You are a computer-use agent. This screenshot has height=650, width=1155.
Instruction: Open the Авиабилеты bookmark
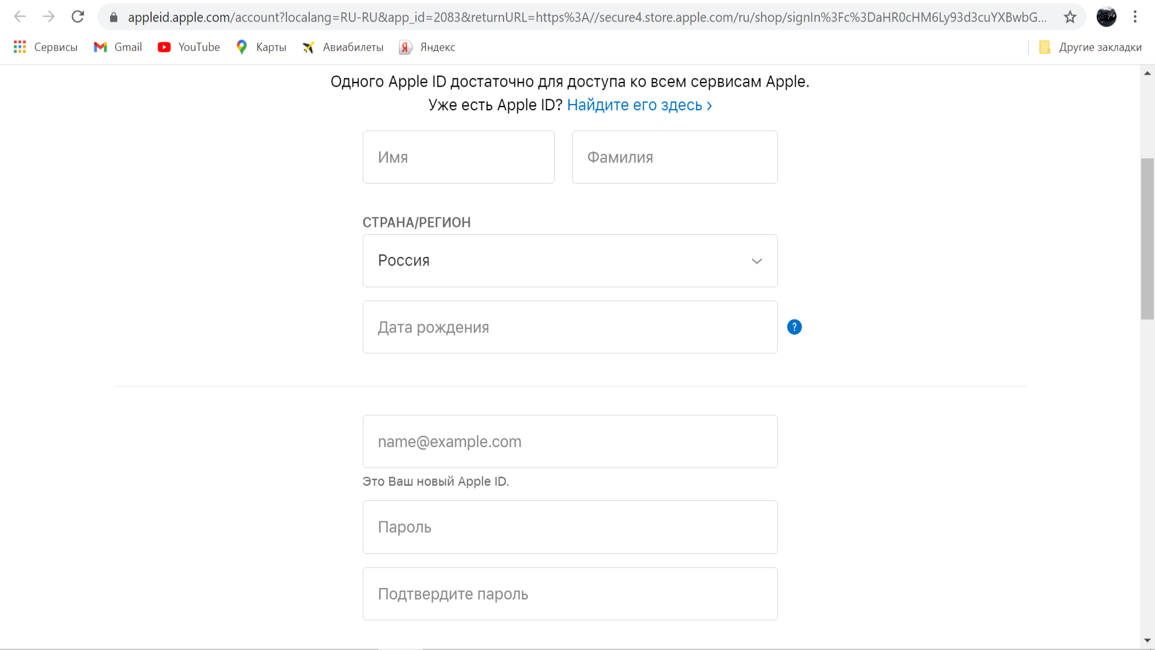(343, 47)
